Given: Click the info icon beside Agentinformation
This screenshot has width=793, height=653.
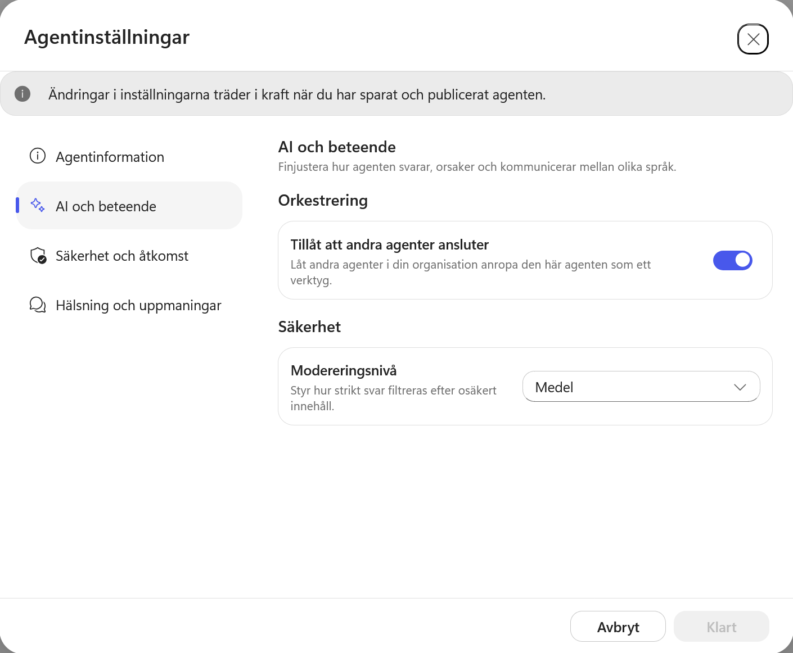Looking at the screenshot, I should coord(38,156).
